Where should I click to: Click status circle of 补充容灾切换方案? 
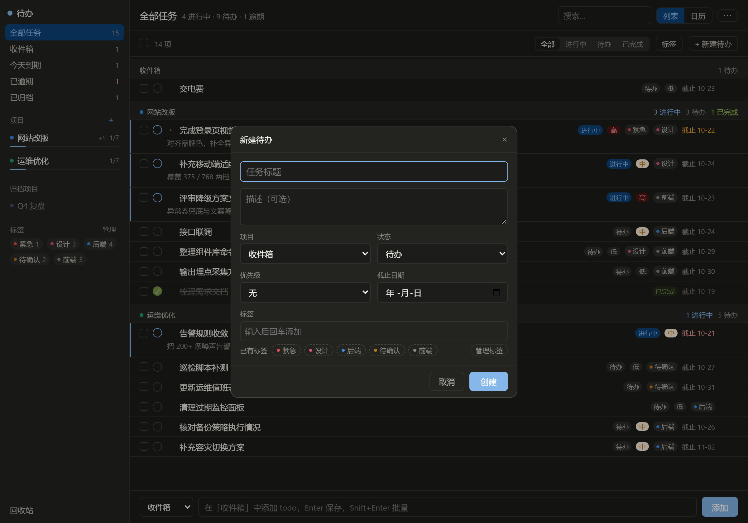(157, 446)
